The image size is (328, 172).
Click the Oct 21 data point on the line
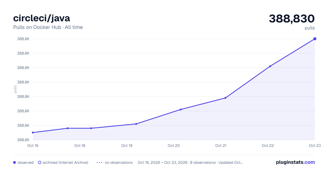[225, 98]
